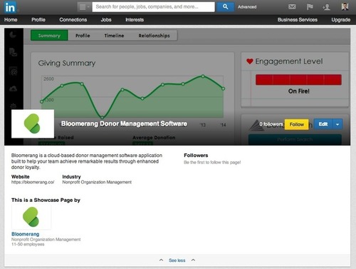
Task: Click the Perform Search button
Action: (295, 140)
